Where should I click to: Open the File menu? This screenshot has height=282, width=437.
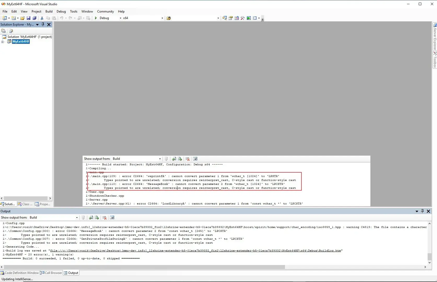coord(5,11)
